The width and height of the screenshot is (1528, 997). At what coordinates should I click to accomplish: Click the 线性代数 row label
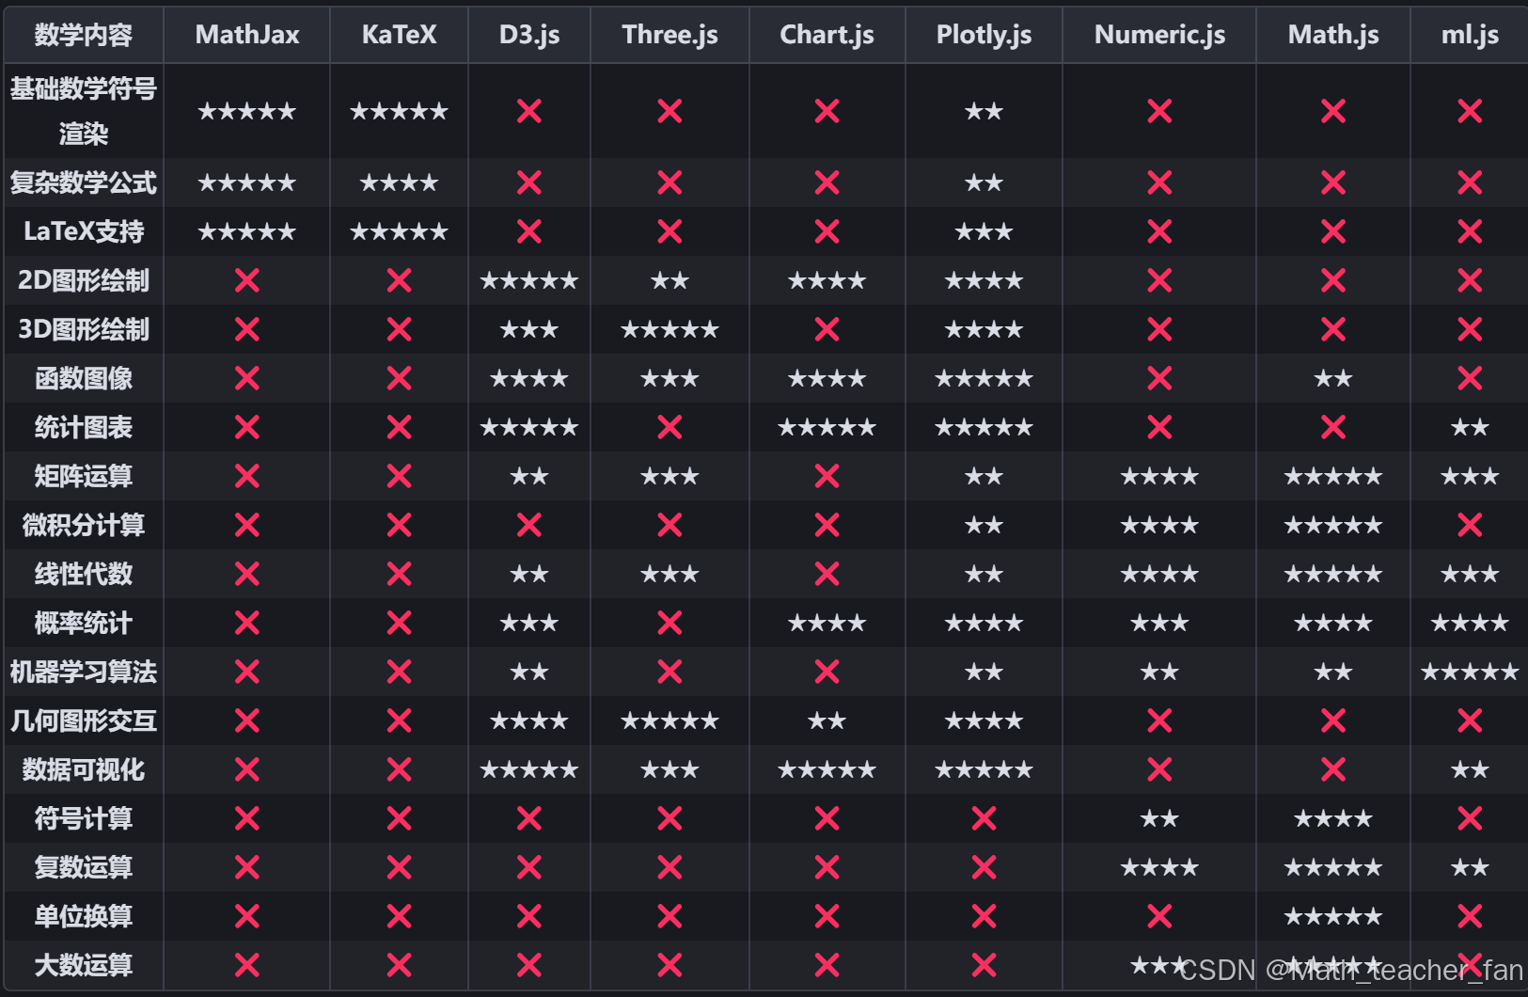coord(84,574)
